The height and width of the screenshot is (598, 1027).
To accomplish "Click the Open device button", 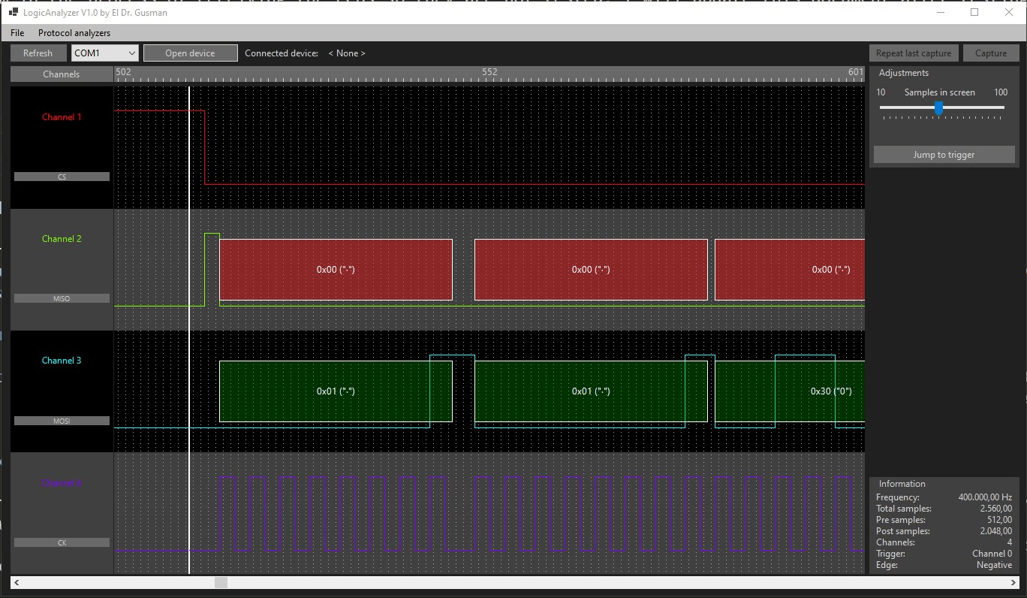I will [190, 53].
